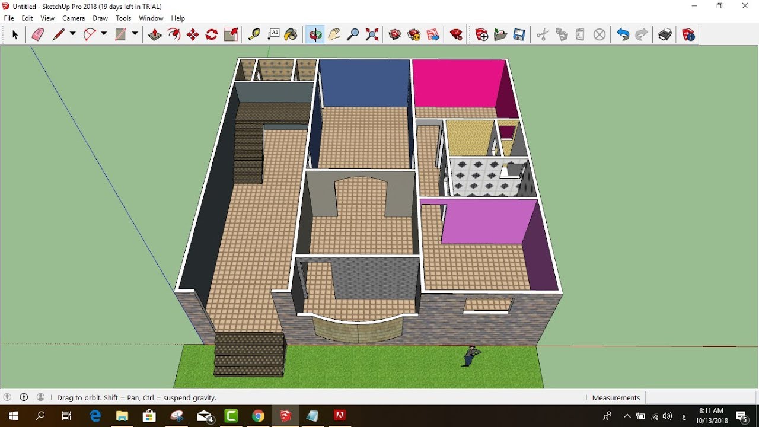Select the arrow Select tool
The image size is (759, 427).
click(x=15, y=35)
